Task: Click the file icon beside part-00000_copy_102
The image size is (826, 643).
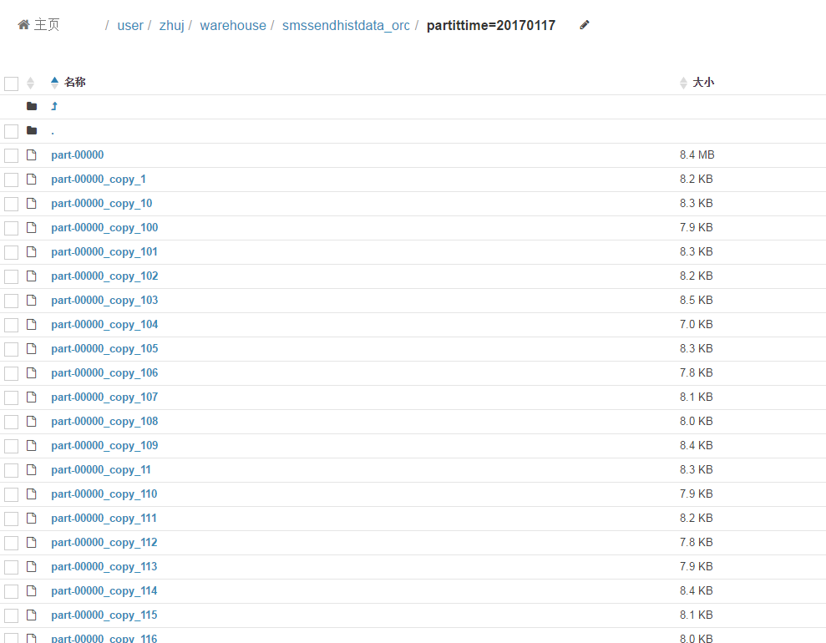Action: [32, 276]
